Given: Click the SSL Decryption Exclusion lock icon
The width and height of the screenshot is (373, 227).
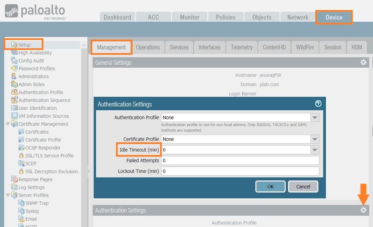Looking at the screenshot, I should pos(21,171).
